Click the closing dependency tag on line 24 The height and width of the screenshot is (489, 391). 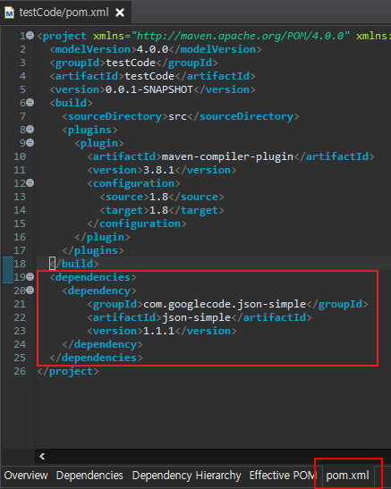coord(102,344)
